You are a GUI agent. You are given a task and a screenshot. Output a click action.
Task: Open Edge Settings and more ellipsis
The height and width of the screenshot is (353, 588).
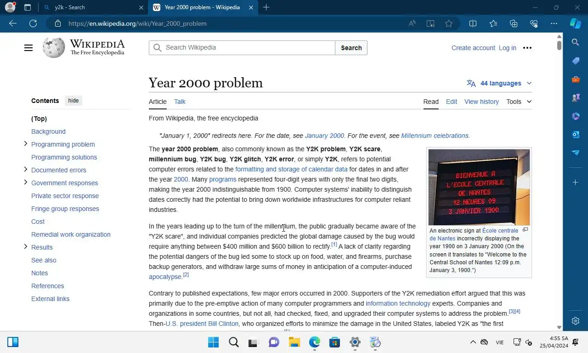coord(554,23)
